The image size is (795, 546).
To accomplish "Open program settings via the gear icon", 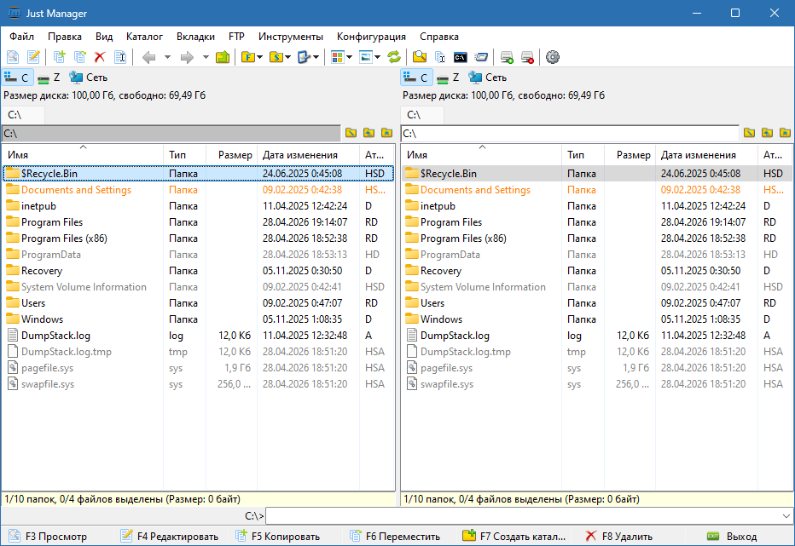I will (552, 57).
